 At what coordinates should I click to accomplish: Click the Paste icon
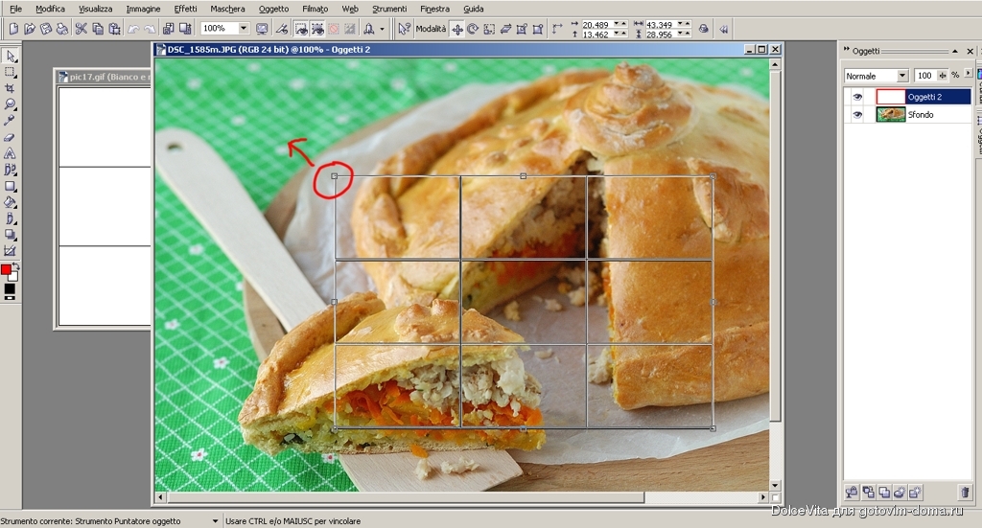(115, 29)
